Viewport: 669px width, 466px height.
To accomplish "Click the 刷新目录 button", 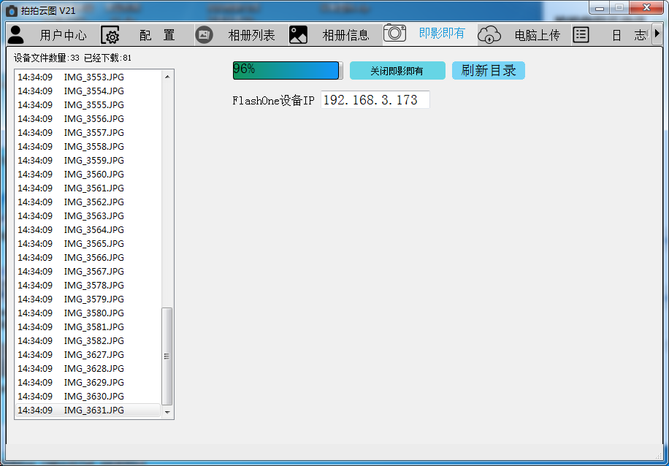I will pos(488,70).
